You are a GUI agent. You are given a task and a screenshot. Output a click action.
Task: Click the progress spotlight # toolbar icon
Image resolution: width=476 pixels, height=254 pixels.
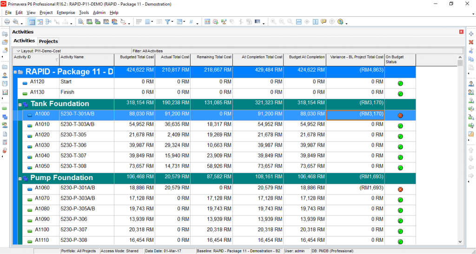tap(191, 21)
